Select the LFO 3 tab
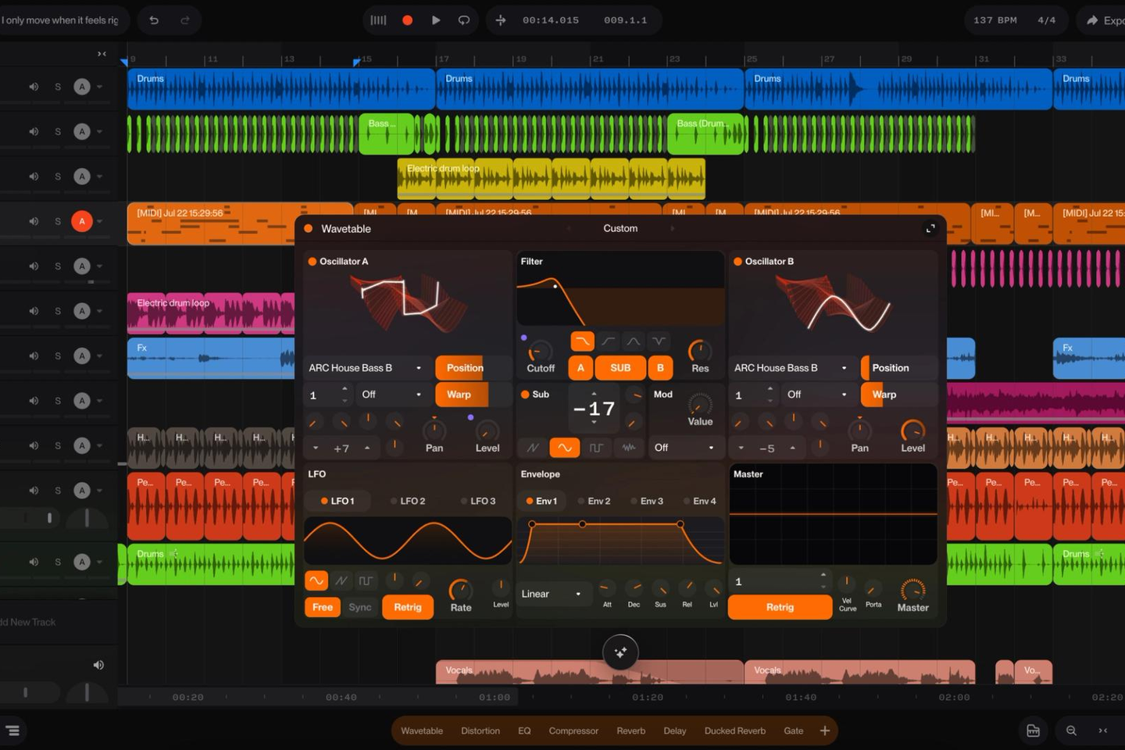1125x750 pixels. [478, 501]
